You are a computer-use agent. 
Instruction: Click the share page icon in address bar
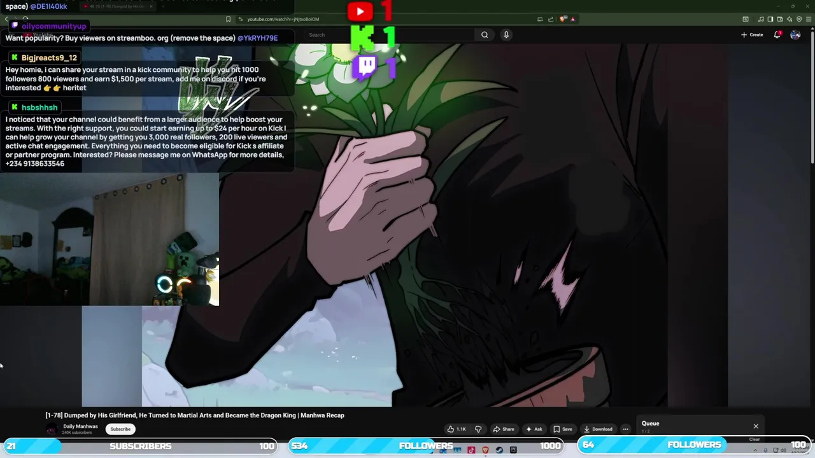pyautogui.click(x=551, y=19)
